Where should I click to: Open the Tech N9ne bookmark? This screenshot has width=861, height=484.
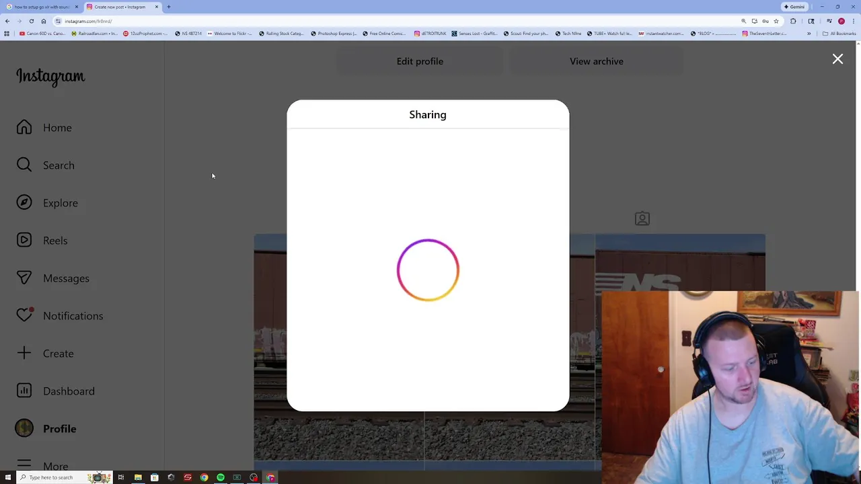click(x=568, y=34)
